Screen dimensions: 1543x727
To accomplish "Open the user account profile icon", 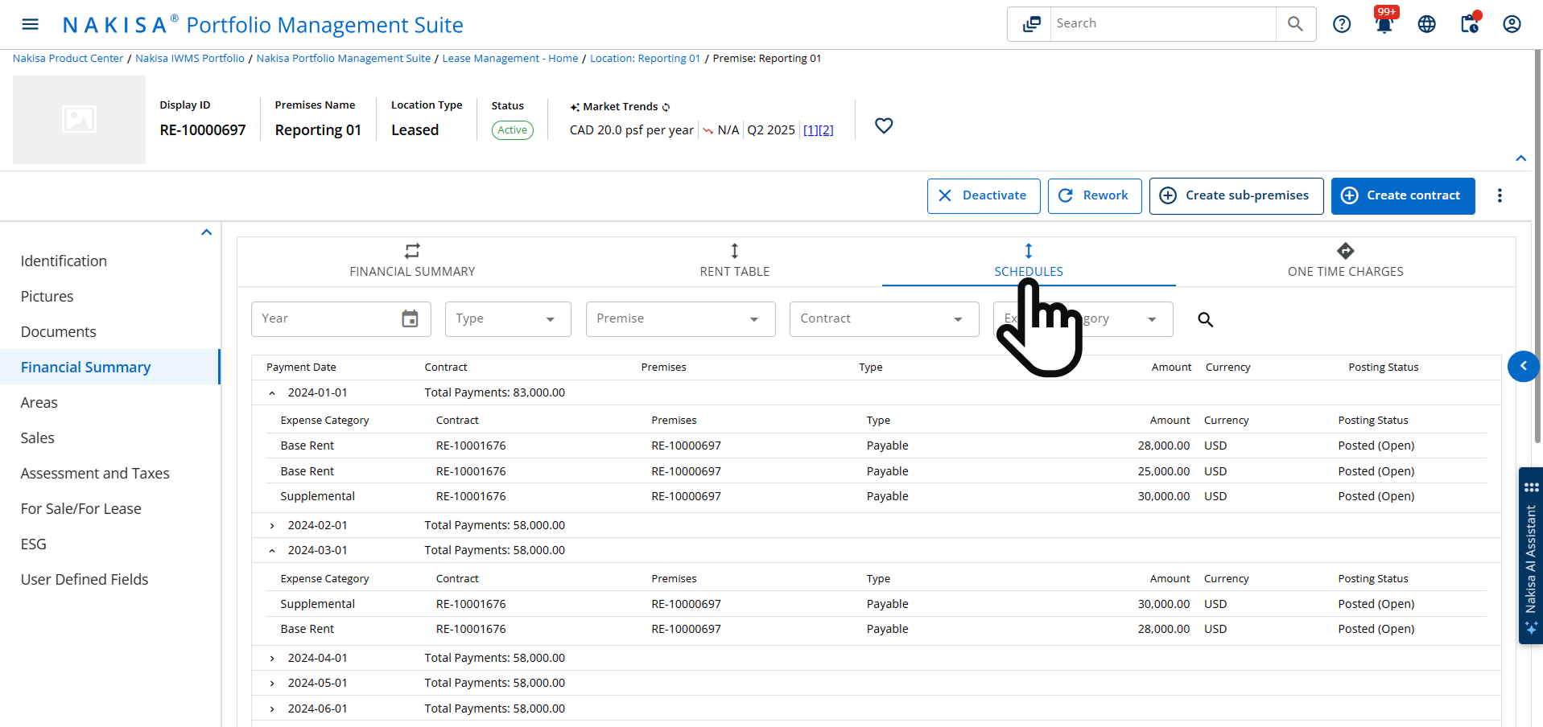I will pyautogui.click(x=1511, y=24).
